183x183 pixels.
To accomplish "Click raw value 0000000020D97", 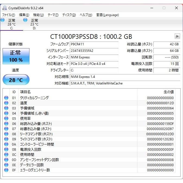I will tap(160, 129).
